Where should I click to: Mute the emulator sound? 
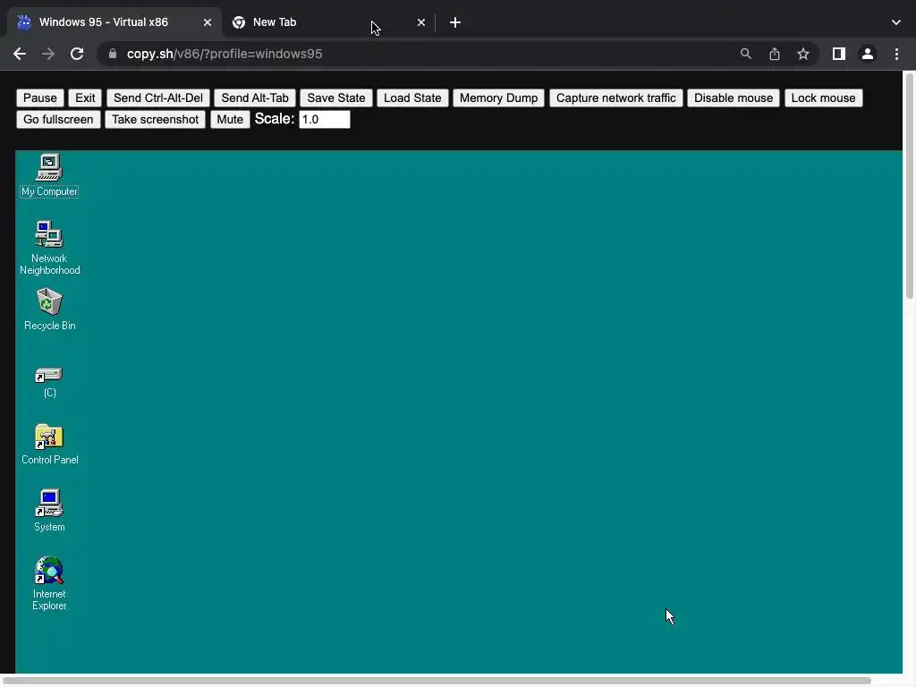(230, 120)
